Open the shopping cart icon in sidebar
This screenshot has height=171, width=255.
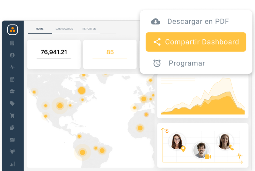click(12, 115)
